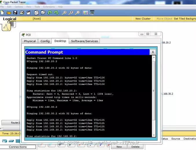This screenshot has width=196, height=150.
Task: Click the Connections category label
Action: click(x=18, y=147)
